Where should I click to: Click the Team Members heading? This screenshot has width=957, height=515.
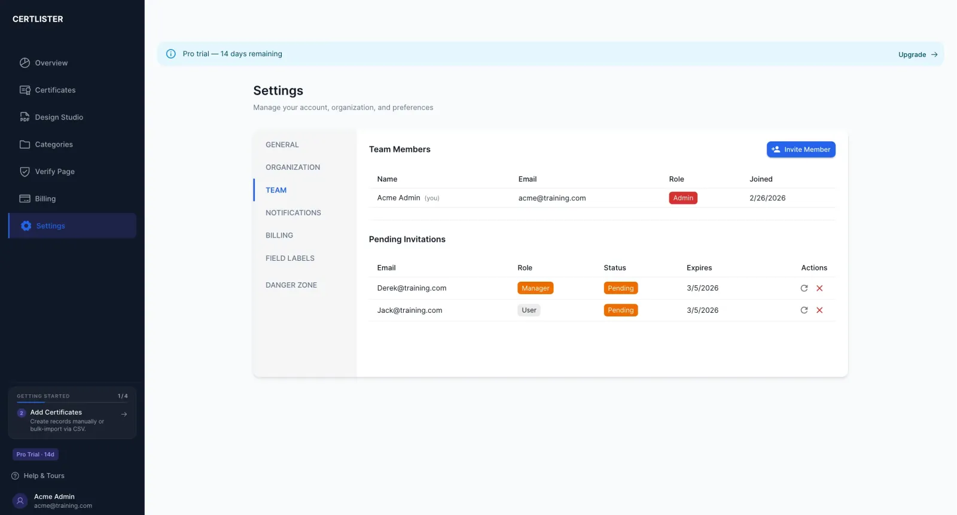pos(400,150)
